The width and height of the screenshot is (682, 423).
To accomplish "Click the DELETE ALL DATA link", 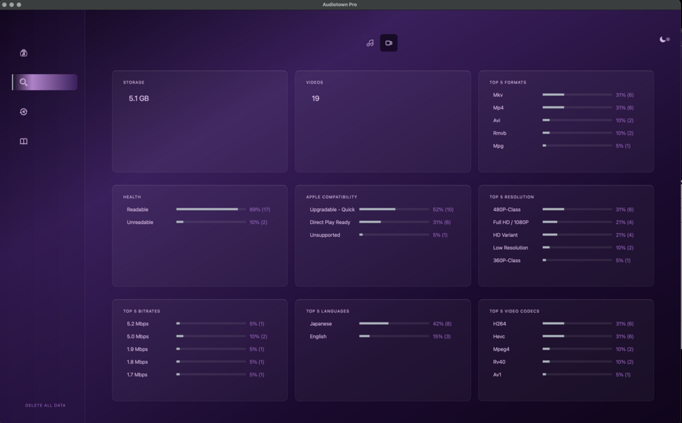I will [45, 405].
